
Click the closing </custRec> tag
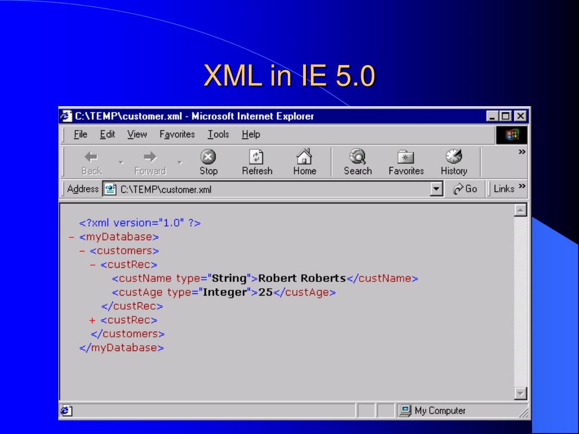pos(132,306)
